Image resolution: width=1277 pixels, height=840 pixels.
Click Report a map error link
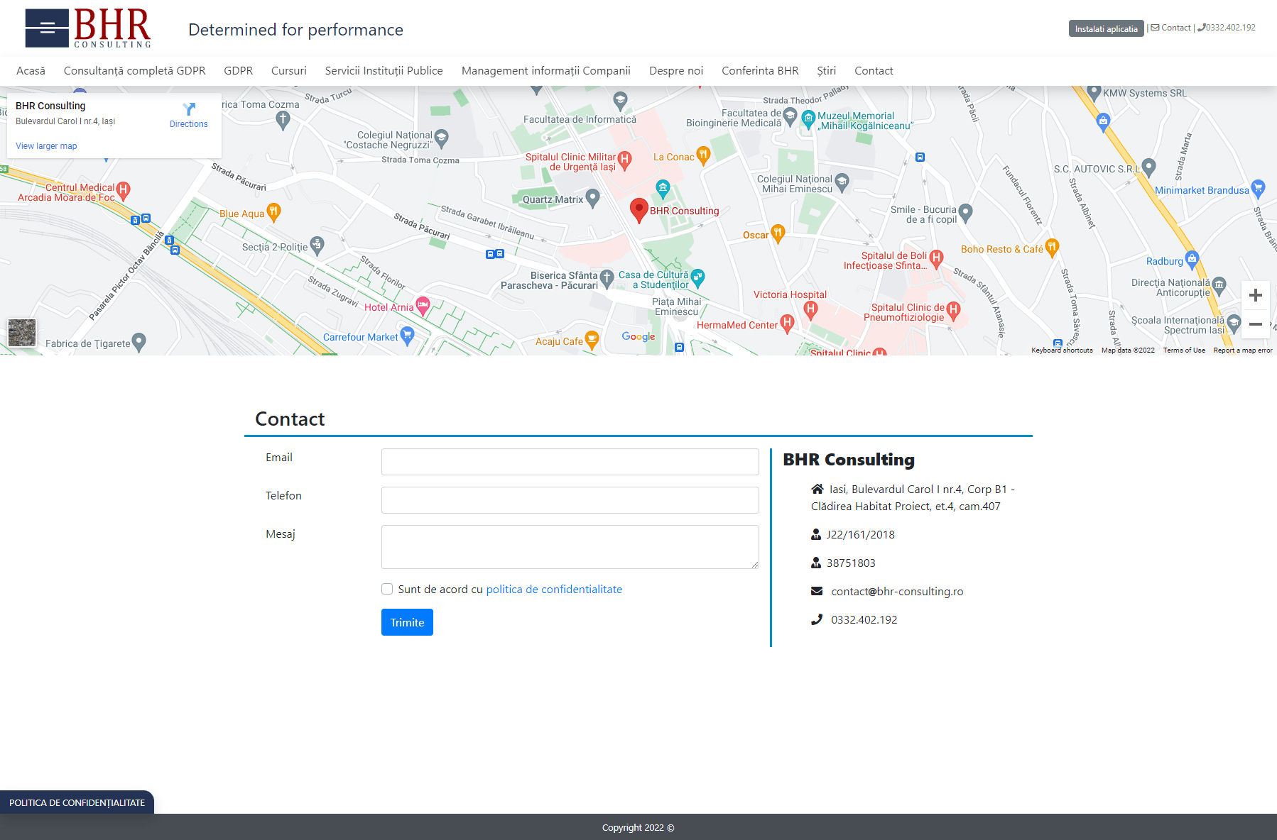(x=1243, y=350)
